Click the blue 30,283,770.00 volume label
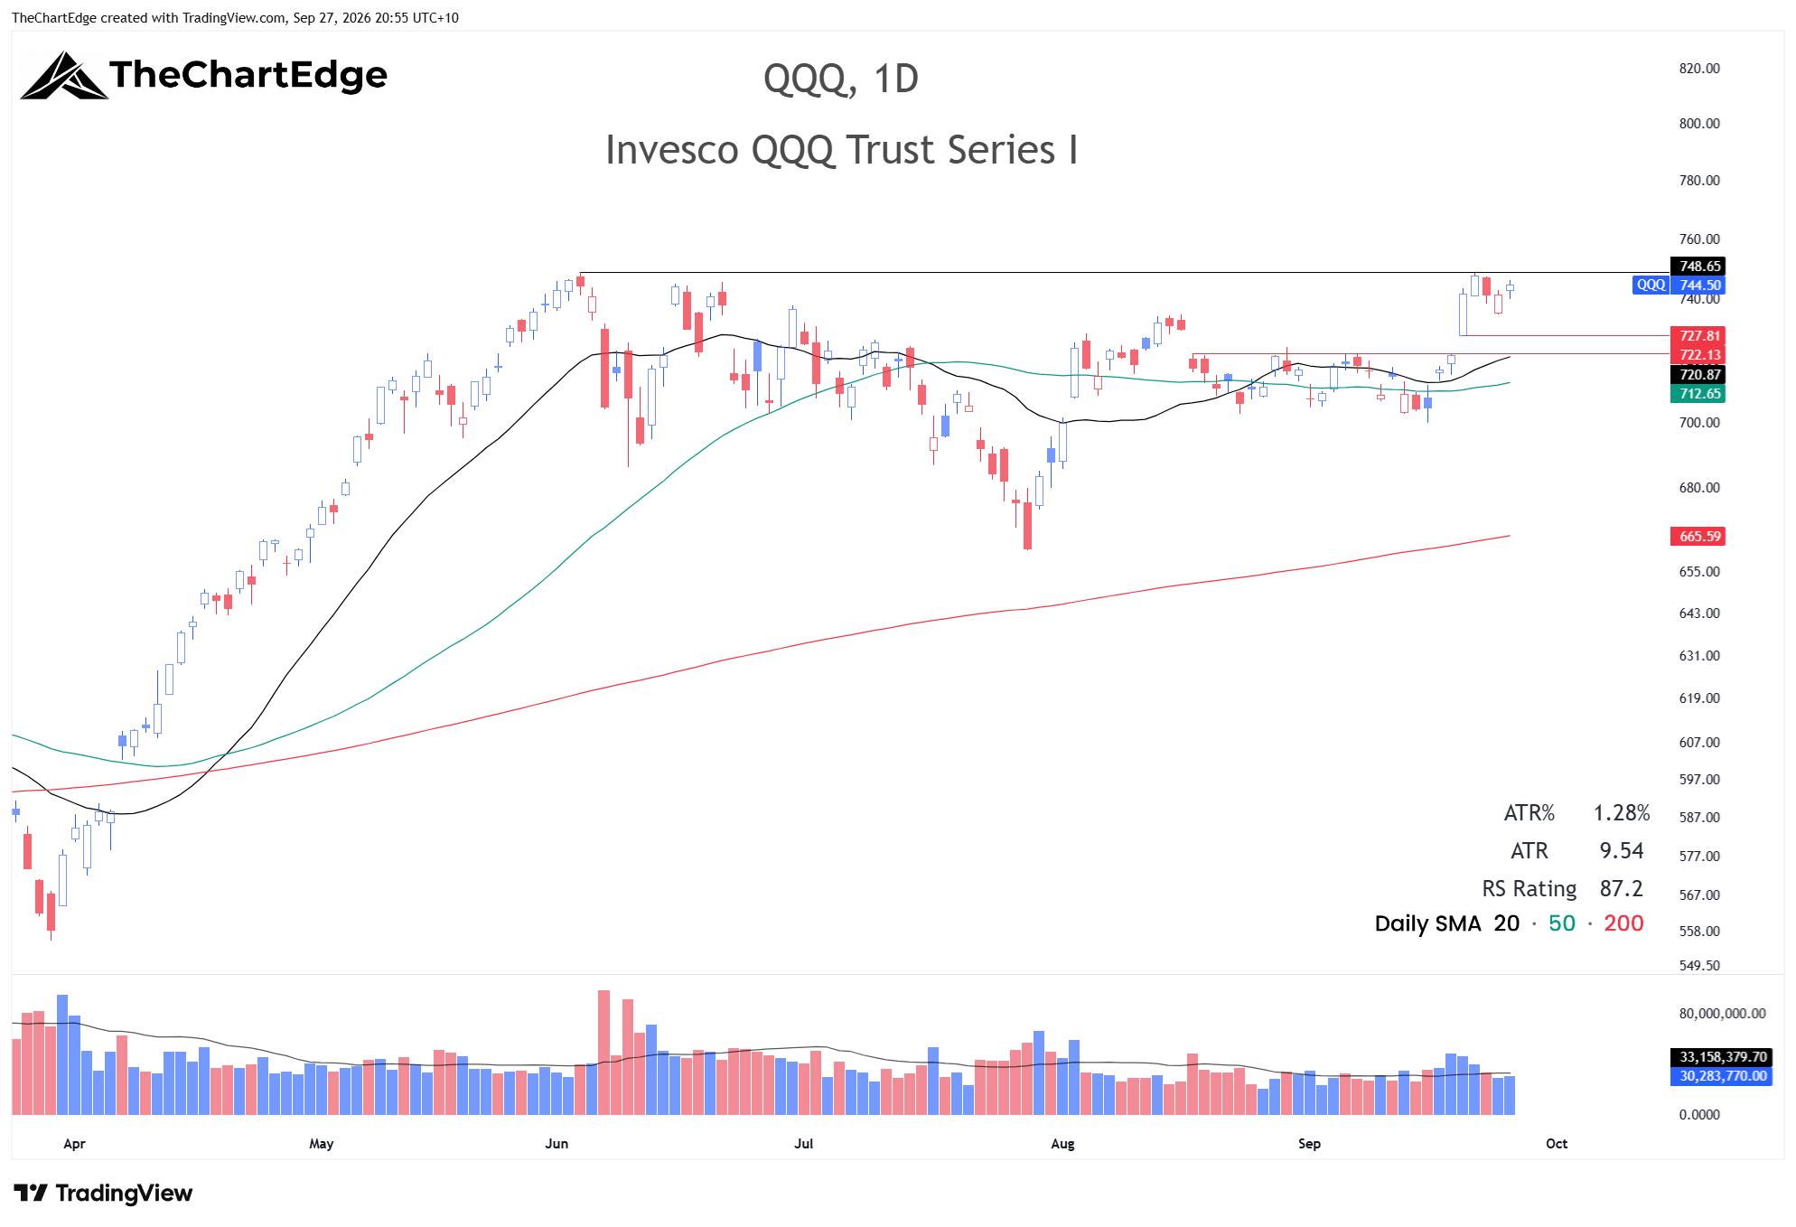Screen dimensions: 1796x1227 pos(1721,1075)
